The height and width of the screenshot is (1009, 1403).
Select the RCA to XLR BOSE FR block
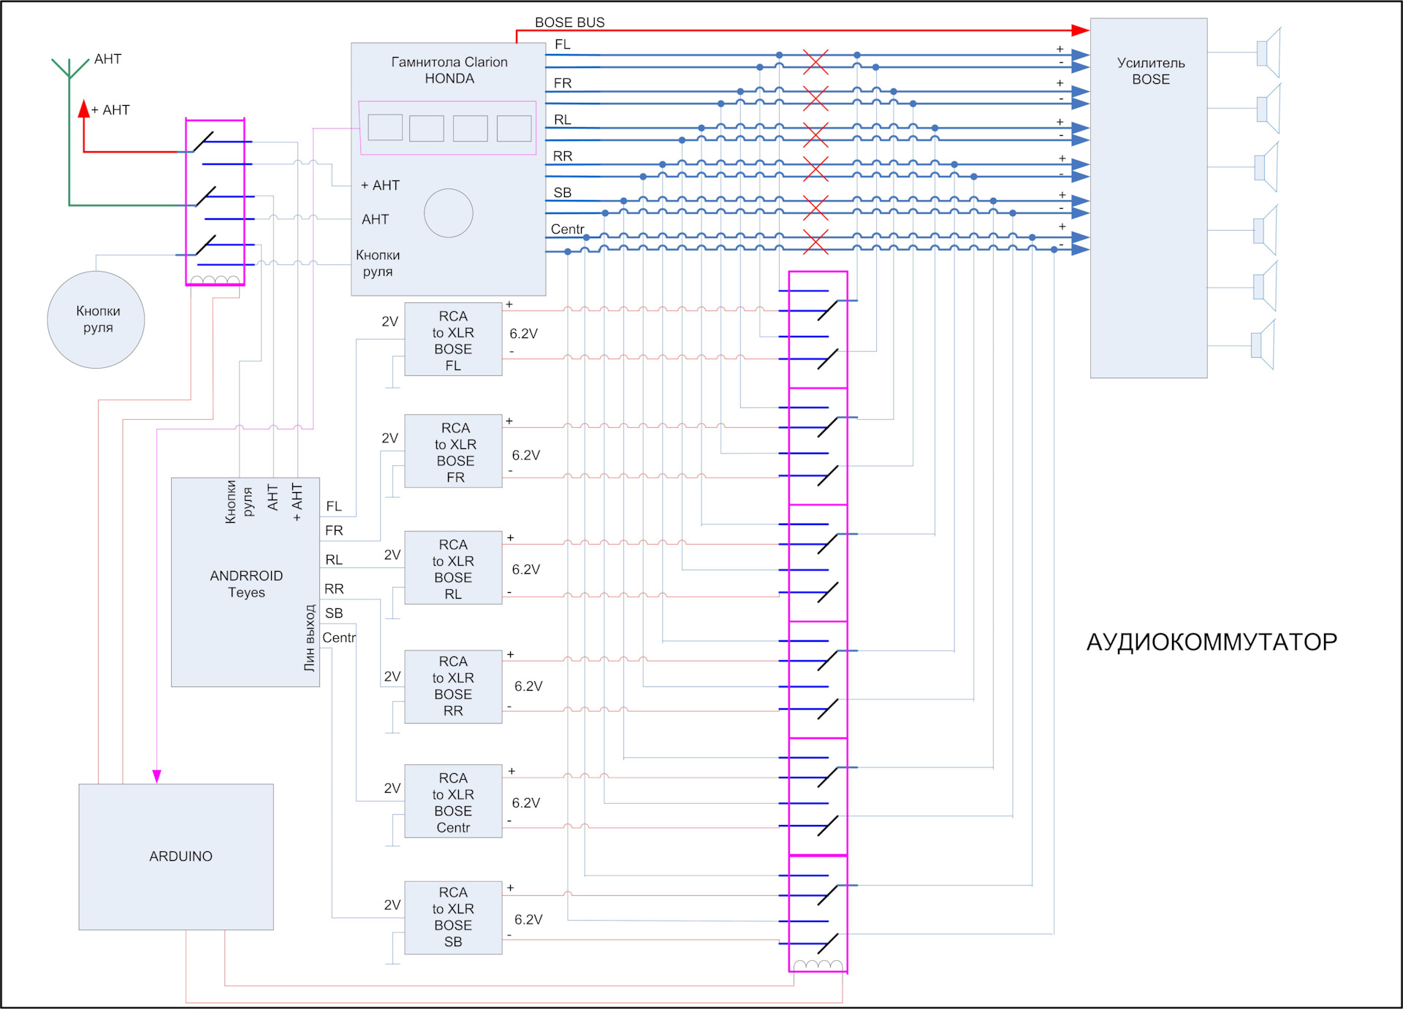tap(453, 451)
